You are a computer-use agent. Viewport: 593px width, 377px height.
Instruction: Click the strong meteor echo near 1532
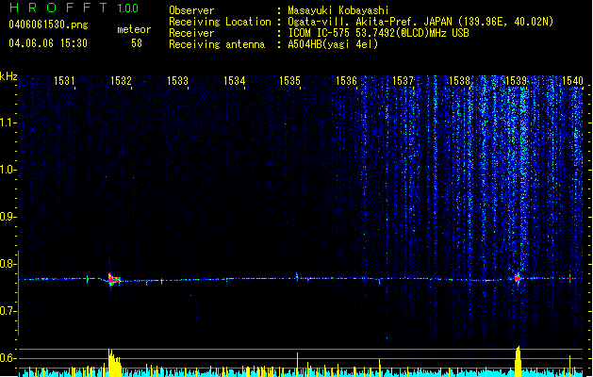(x=113, y=280)
